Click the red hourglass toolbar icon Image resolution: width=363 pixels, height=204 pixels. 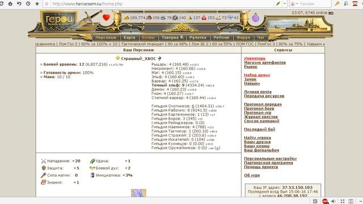[355, 4]
